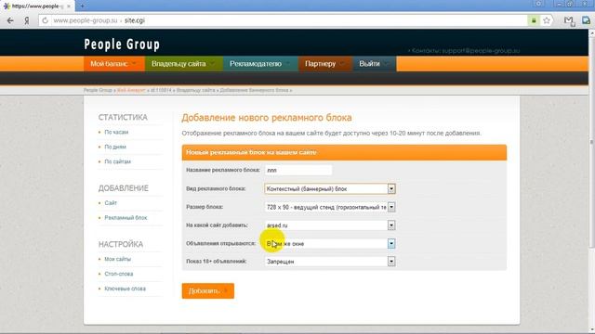Open the Ключевые слова link
This screenshot has width=595, height=334.
point(126,289)
